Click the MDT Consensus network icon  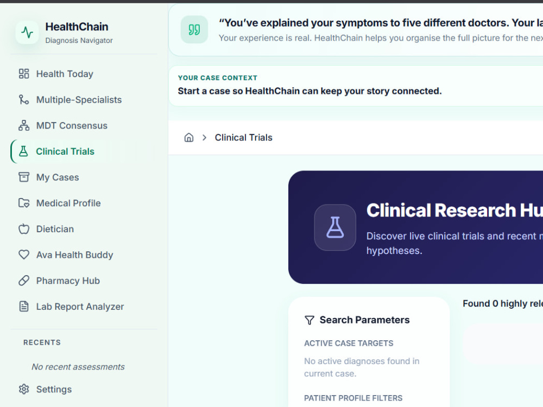click(x=24, y=126)
